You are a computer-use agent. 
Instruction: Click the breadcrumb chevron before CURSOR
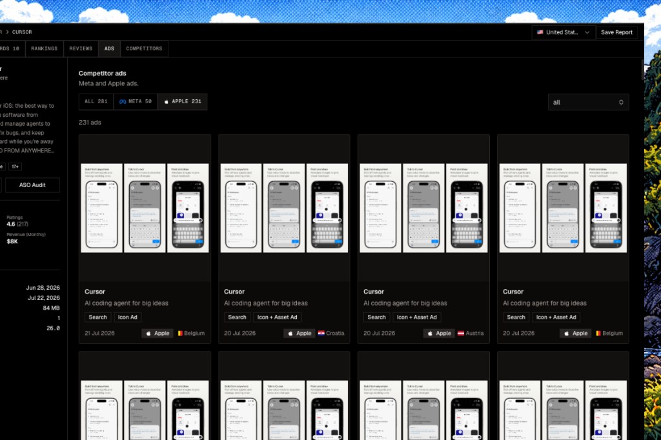pos(7,32)
